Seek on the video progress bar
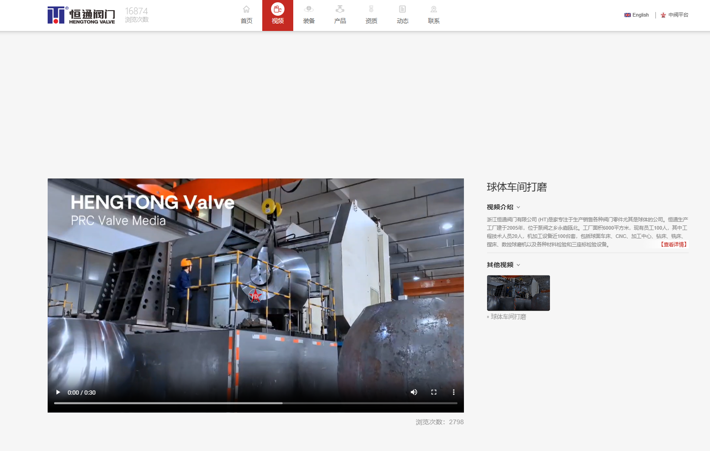The height and width of the screenshot is (451, 710). pyautogui.click(x=256, y=403)
